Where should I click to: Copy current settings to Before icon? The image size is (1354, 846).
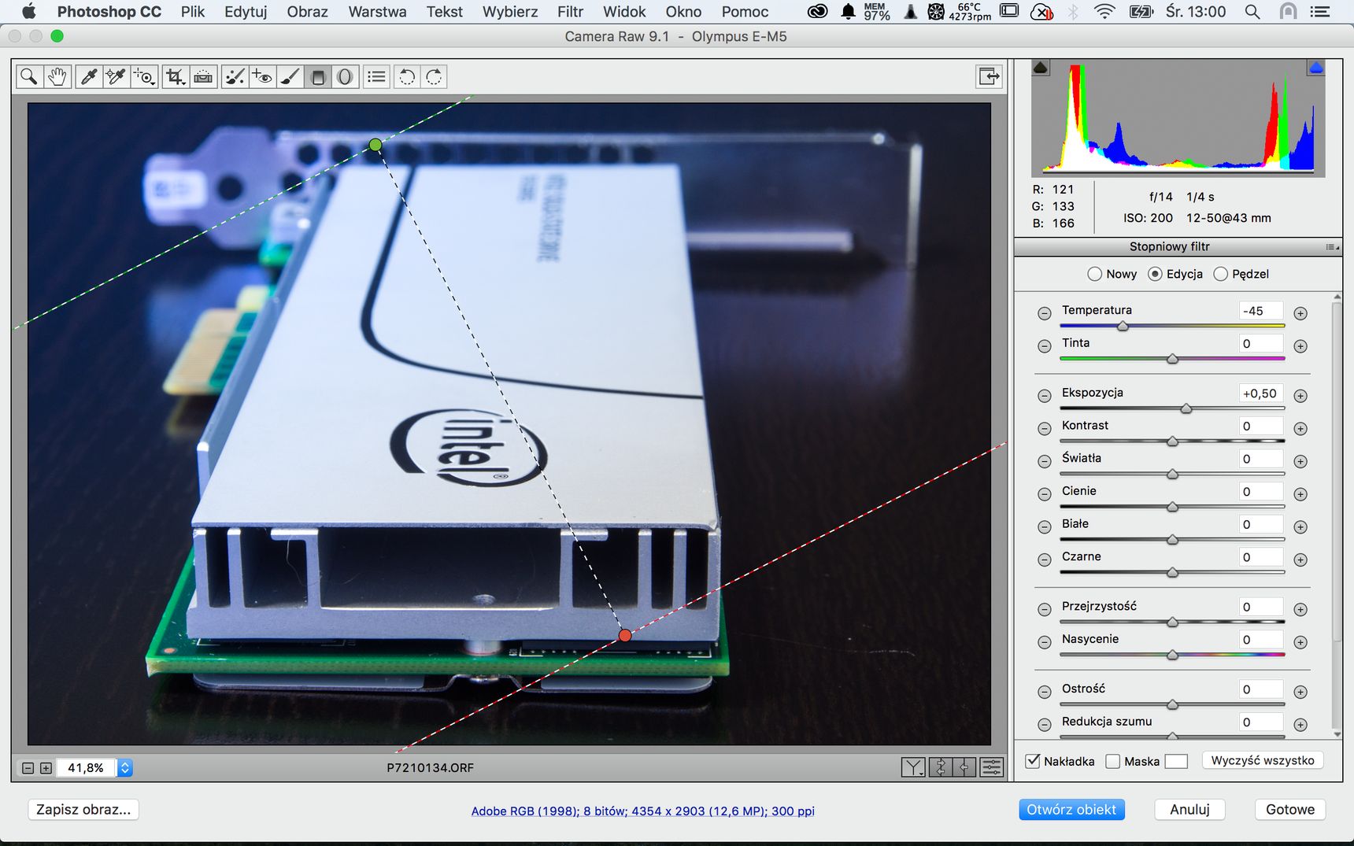[x=964, y=767]
